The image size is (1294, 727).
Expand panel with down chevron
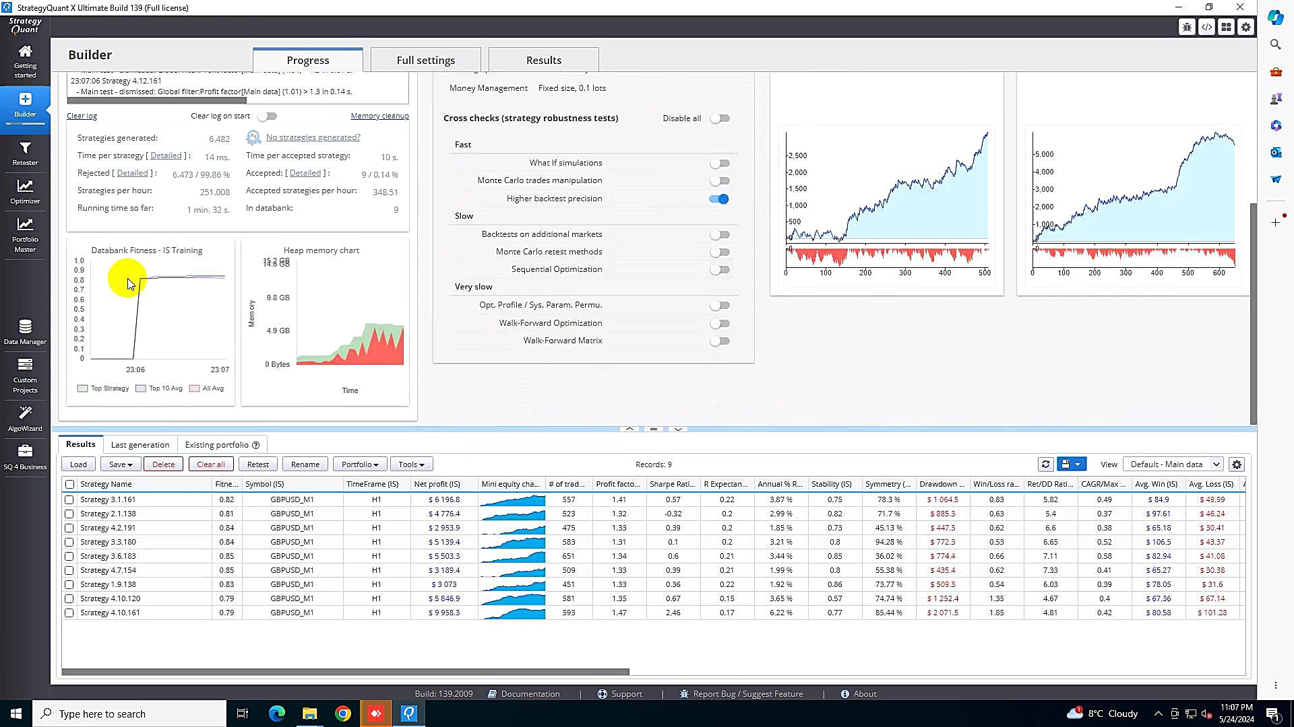(x=678, y=429)
